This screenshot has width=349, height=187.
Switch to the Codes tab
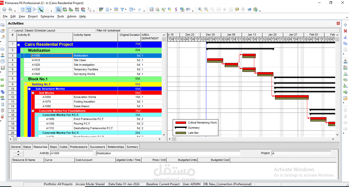point(63,147)
